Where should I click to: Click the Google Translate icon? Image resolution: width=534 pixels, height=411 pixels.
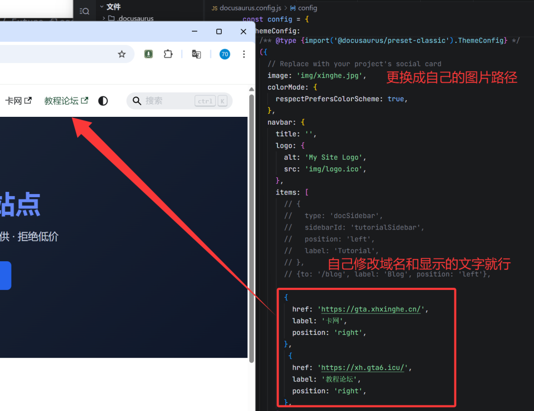pos(197,54)
